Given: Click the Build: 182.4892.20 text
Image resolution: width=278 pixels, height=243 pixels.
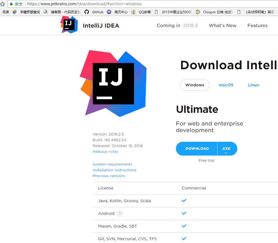Looking at the screenshot, I should (110, 140).
